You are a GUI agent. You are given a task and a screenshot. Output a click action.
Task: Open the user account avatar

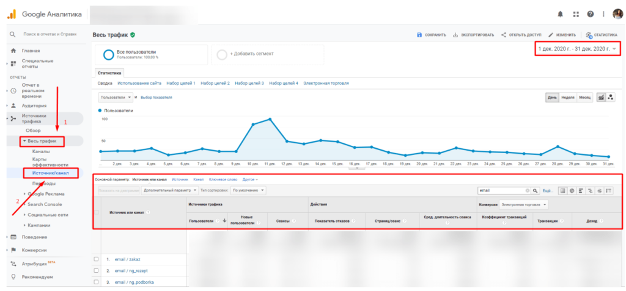click(x=617, y=15)
